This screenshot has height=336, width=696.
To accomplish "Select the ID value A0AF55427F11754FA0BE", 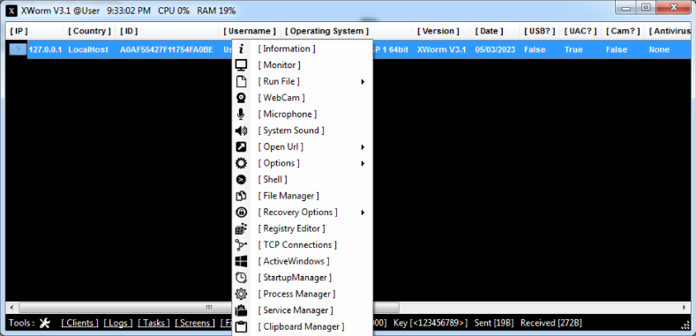I will 167,49.
